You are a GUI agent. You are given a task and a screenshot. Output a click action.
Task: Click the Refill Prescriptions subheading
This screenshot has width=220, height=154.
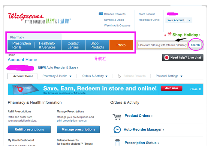20,111
